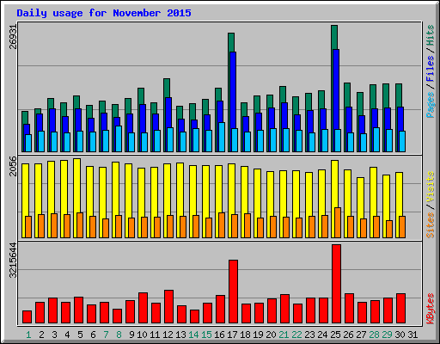Click day 31 on the x-axis
The width and height of the screenshot is (440, 344).
point(412,335)
